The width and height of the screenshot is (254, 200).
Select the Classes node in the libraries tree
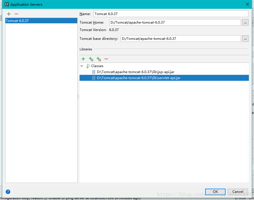97,66
